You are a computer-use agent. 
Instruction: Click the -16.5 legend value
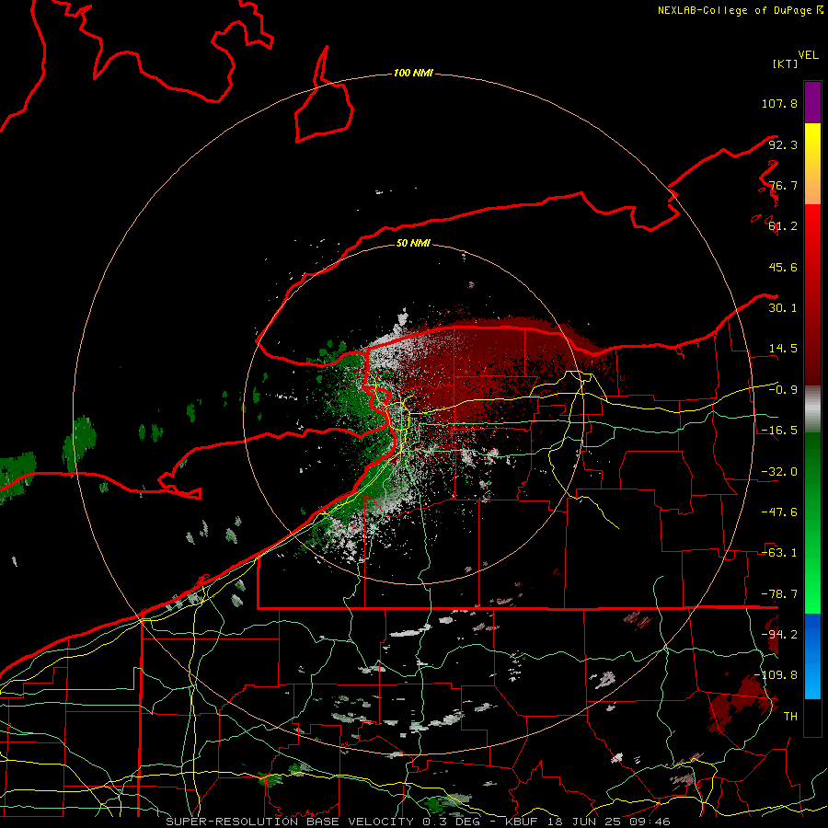coord(779,431)
